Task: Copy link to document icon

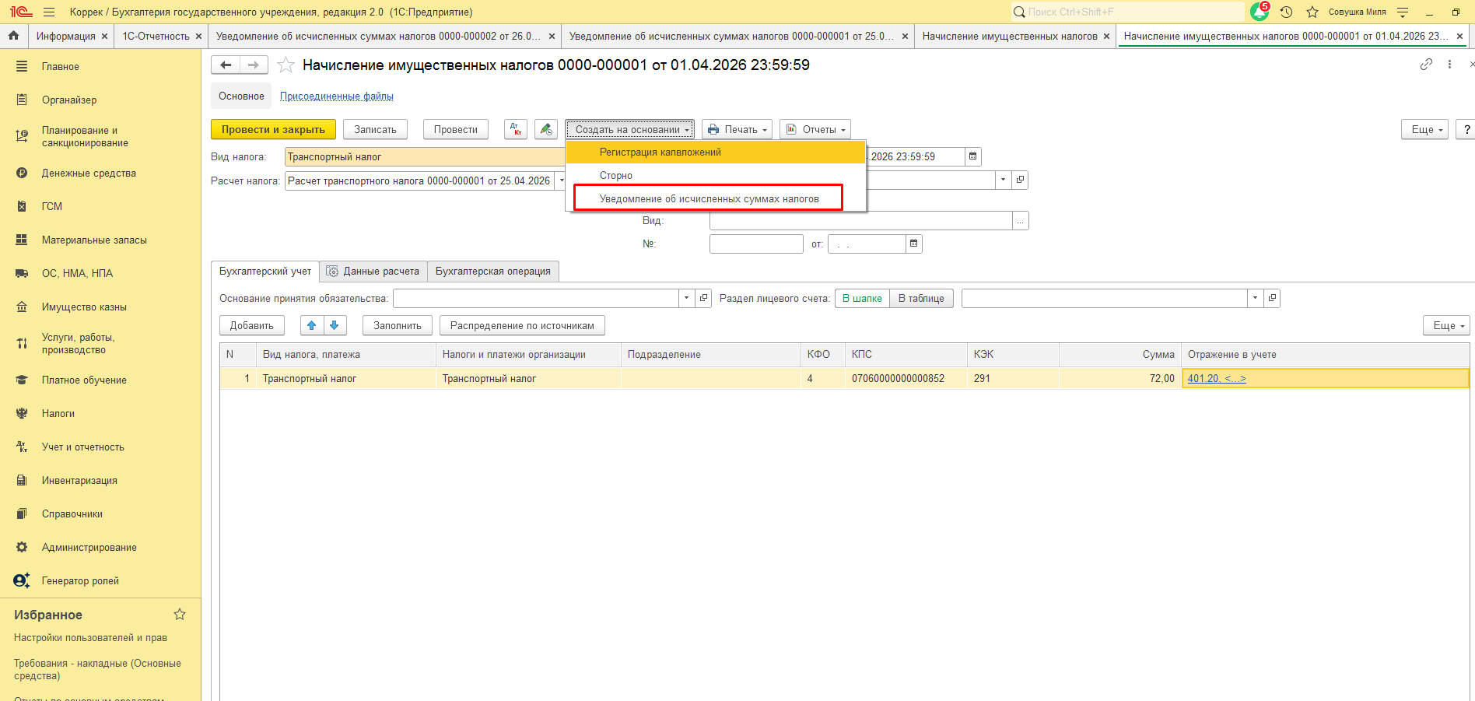Action: pos(1426,65)
